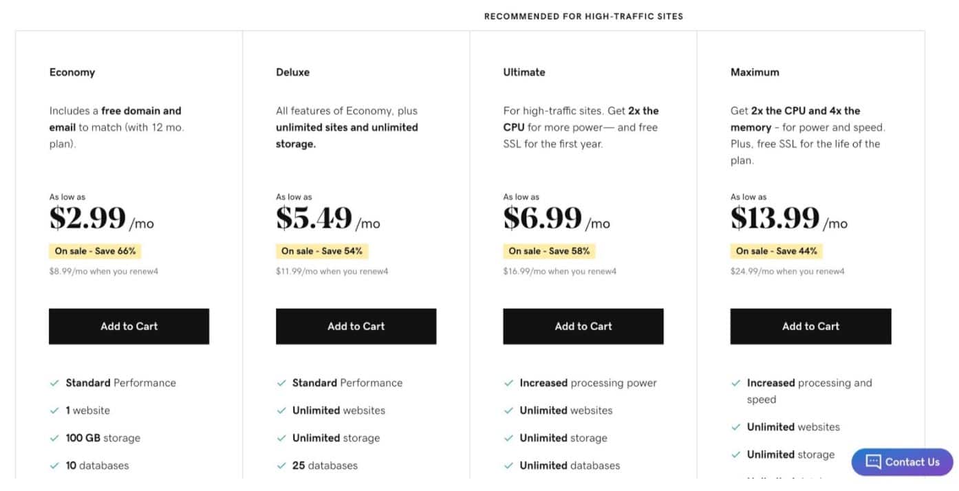Click the checkmark beside Economy Standard Performance
Screen dimensions: 959x491
coord(54,383)
